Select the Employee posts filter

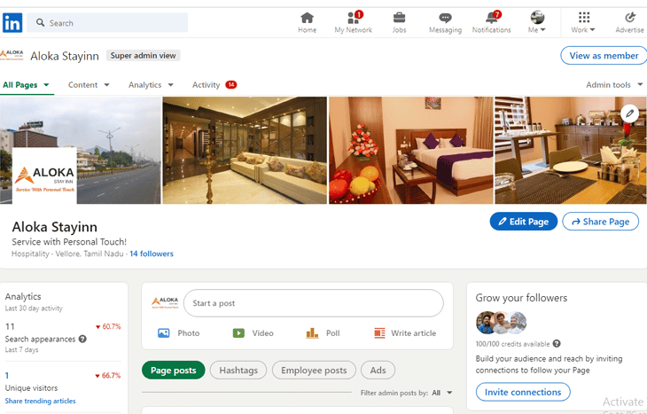pos(314,371)
